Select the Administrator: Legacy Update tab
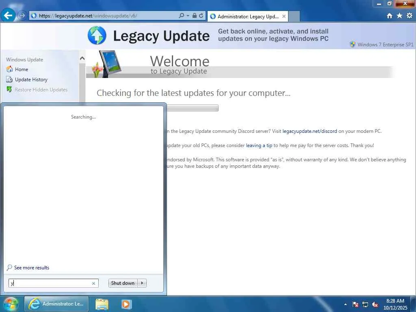416x312 pixels. (248, 16)
